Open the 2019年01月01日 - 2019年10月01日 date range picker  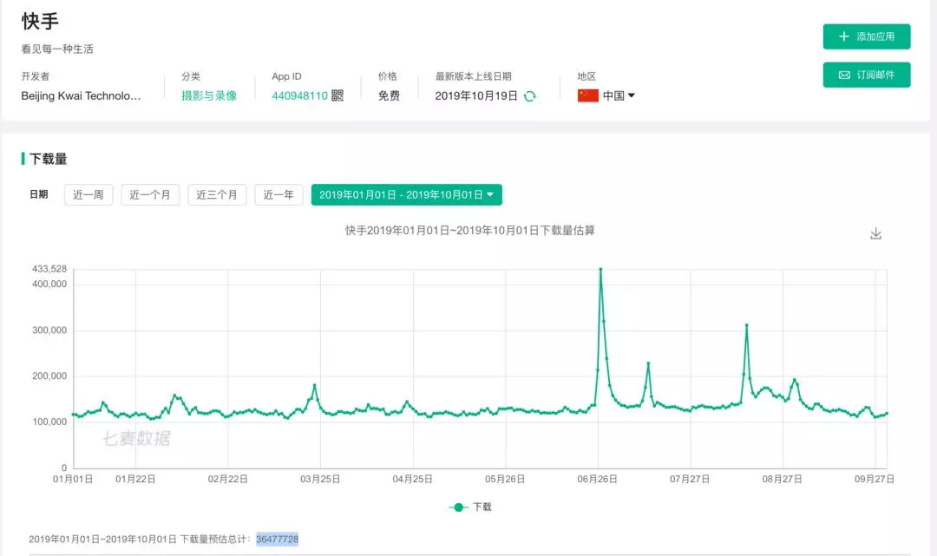[406, 195]
